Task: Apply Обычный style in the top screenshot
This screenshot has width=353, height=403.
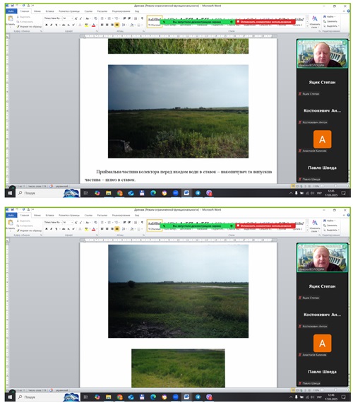Action: (x=155, y=21)
